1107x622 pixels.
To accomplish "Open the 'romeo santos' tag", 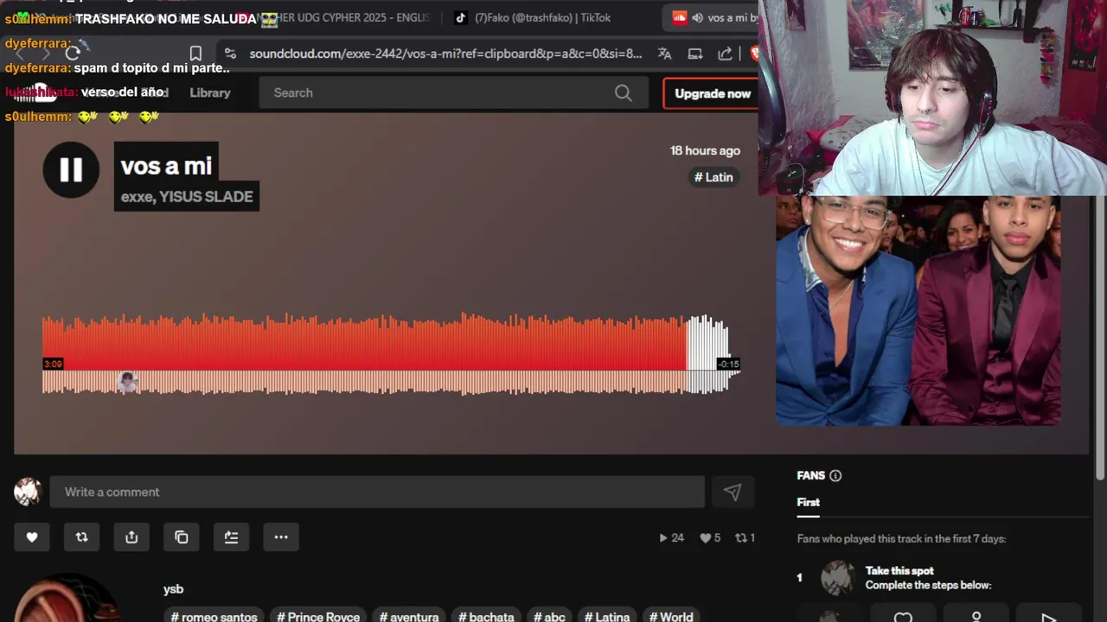I will point(214,617).
